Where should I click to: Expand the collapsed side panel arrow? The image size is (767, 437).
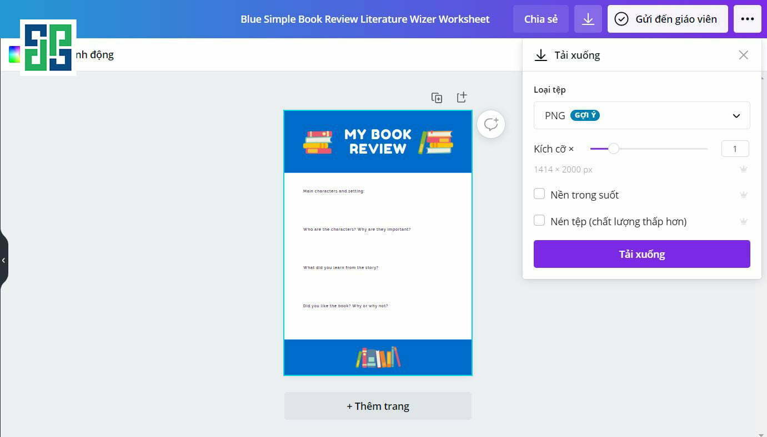(3, 260)
